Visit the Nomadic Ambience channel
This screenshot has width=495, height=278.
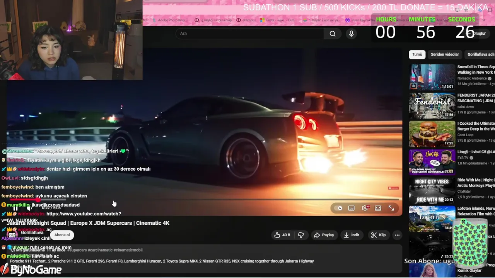pyautogui.click(x=472, y=78)
